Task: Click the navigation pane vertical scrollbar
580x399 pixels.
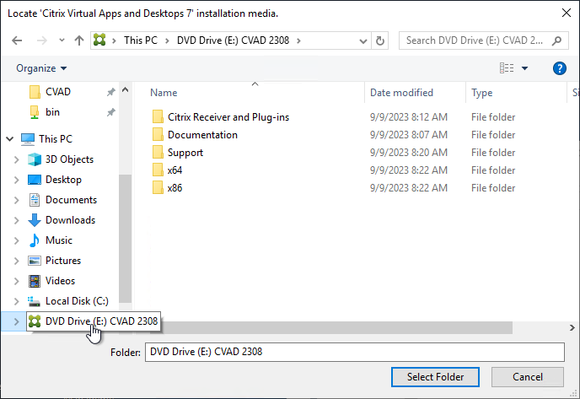Action: 126,239
